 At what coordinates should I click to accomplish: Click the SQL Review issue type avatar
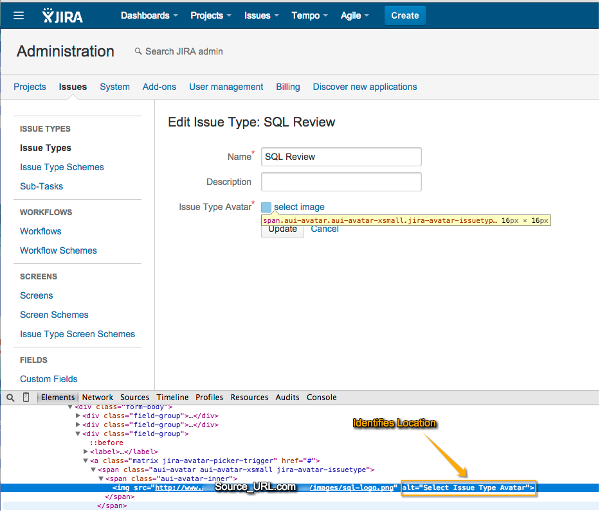(x=266, y=207)
